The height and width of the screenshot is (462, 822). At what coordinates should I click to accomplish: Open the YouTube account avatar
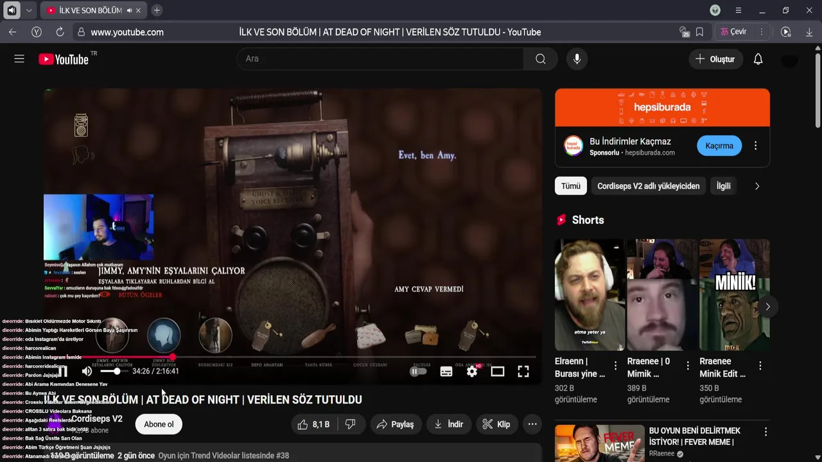789,59
